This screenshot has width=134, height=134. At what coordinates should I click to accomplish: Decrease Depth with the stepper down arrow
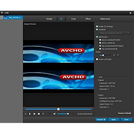coord(118,56)
